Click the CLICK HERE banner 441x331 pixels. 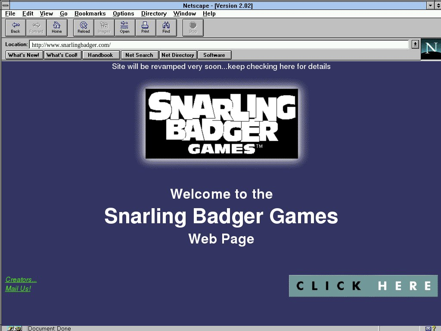(x=363, y=286)
